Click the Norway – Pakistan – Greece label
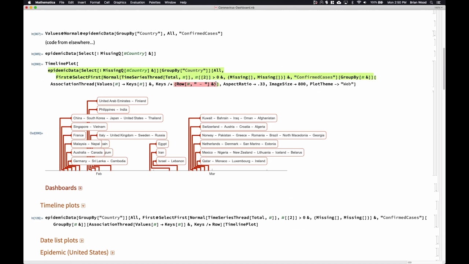 (x=263, y=135)
